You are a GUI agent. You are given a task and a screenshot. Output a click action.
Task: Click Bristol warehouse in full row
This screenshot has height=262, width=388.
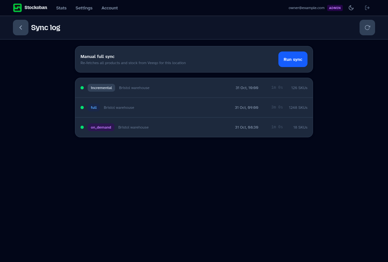119,108
